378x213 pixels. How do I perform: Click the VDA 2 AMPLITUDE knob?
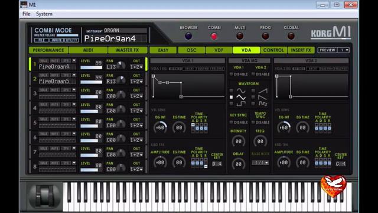284,162
